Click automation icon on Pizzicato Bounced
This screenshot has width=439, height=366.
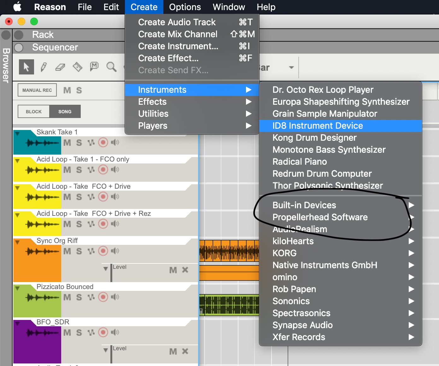pyautogui.click(x=91, y=297)
